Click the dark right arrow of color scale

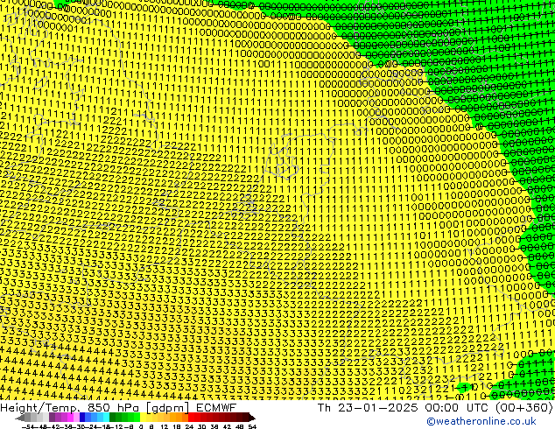[252, 418]
